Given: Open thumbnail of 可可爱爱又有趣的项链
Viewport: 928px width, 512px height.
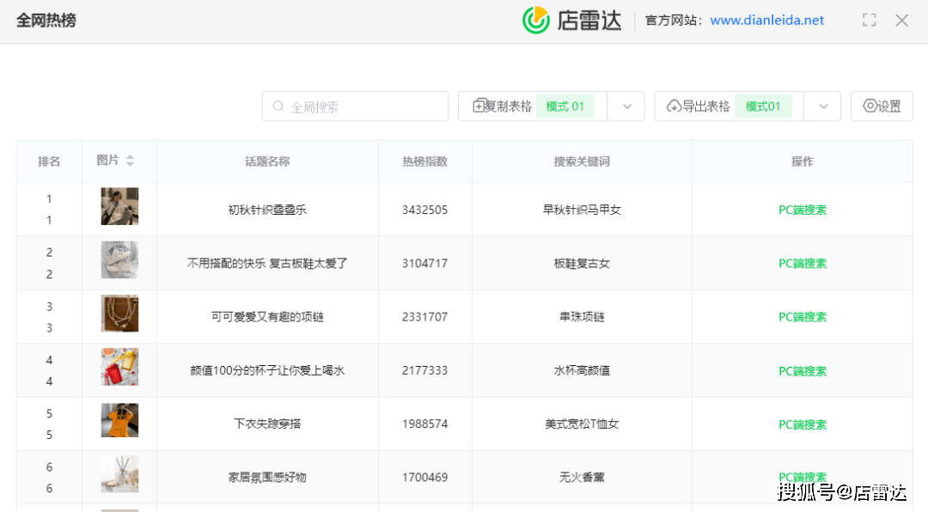Looking at the screenshot, I should coord(119,314).
